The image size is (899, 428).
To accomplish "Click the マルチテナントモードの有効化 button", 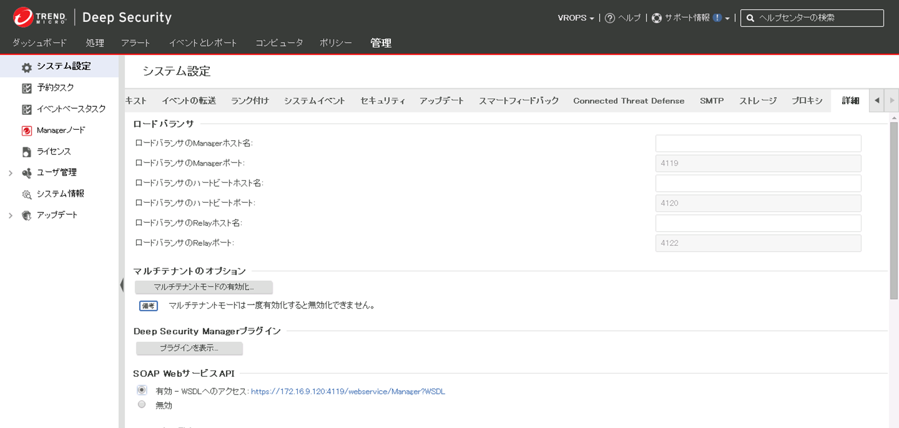I will (203, 287).
